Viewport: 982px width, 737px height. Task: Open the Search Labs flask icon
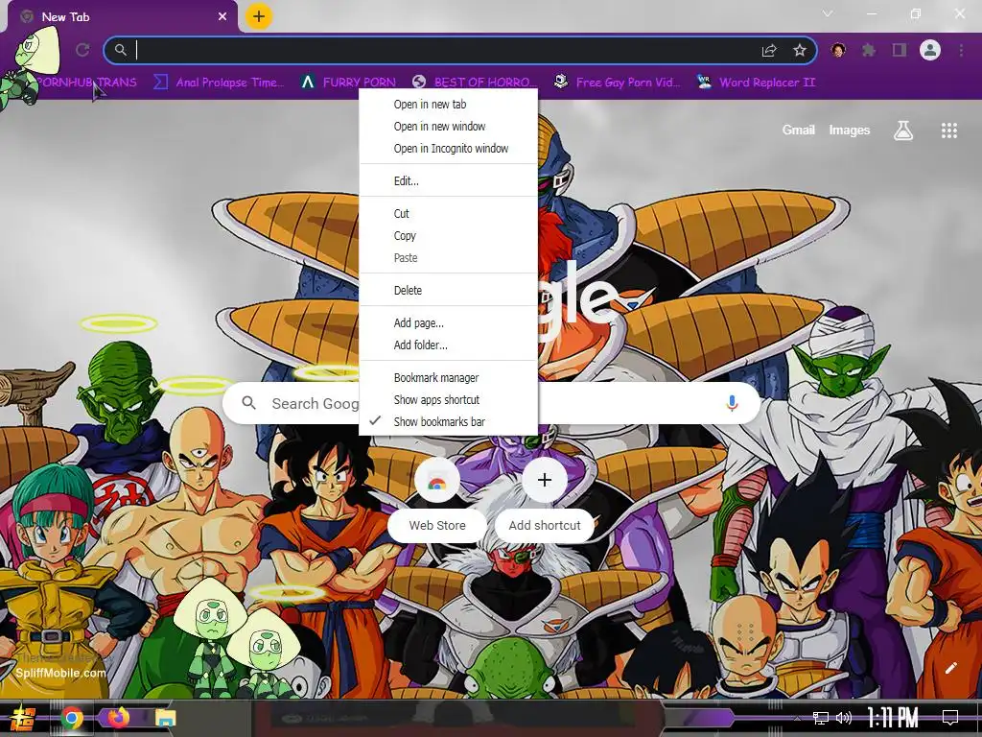pos(903,131)
